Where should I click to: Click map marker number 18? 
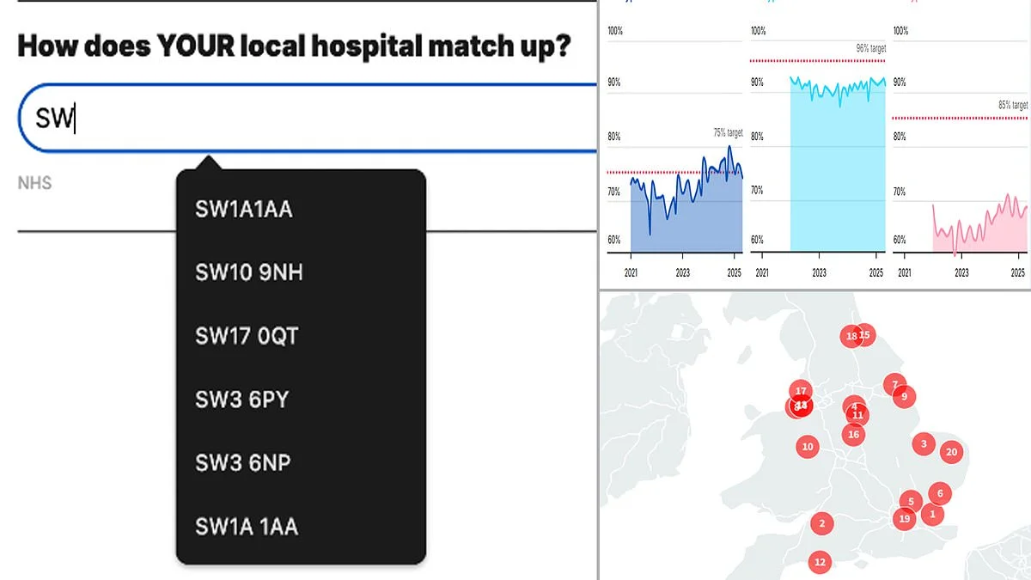[851, 336]
